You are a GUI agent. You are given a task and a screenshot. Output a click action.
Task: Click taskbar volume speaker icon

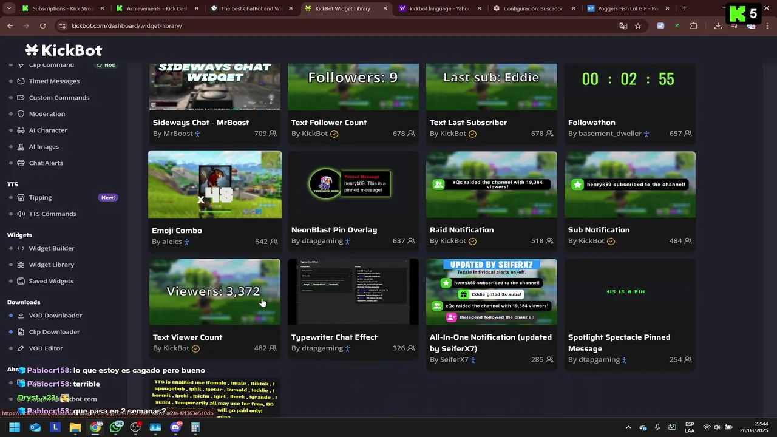717,427
